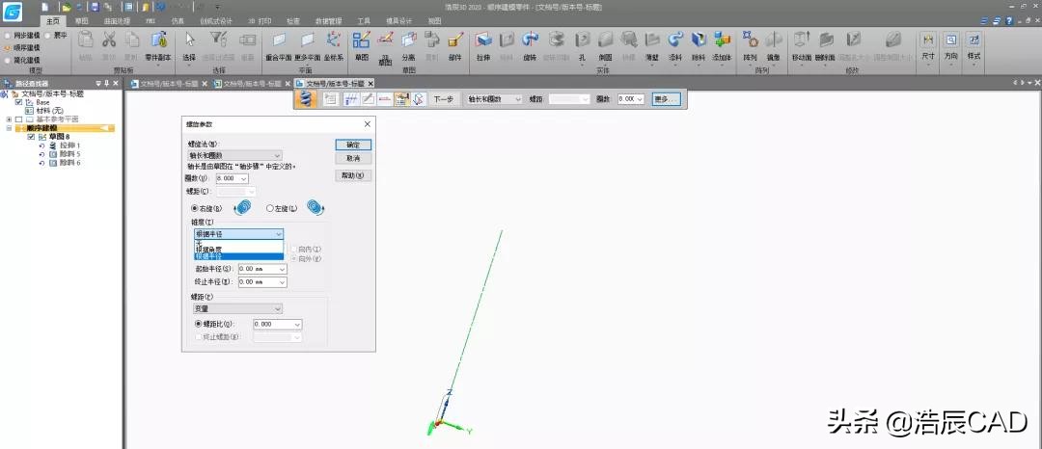Click the 重合平面 (Coincident plane) tool
Viewport: 1042px width, 449px height.
click(x=279, y=44)
